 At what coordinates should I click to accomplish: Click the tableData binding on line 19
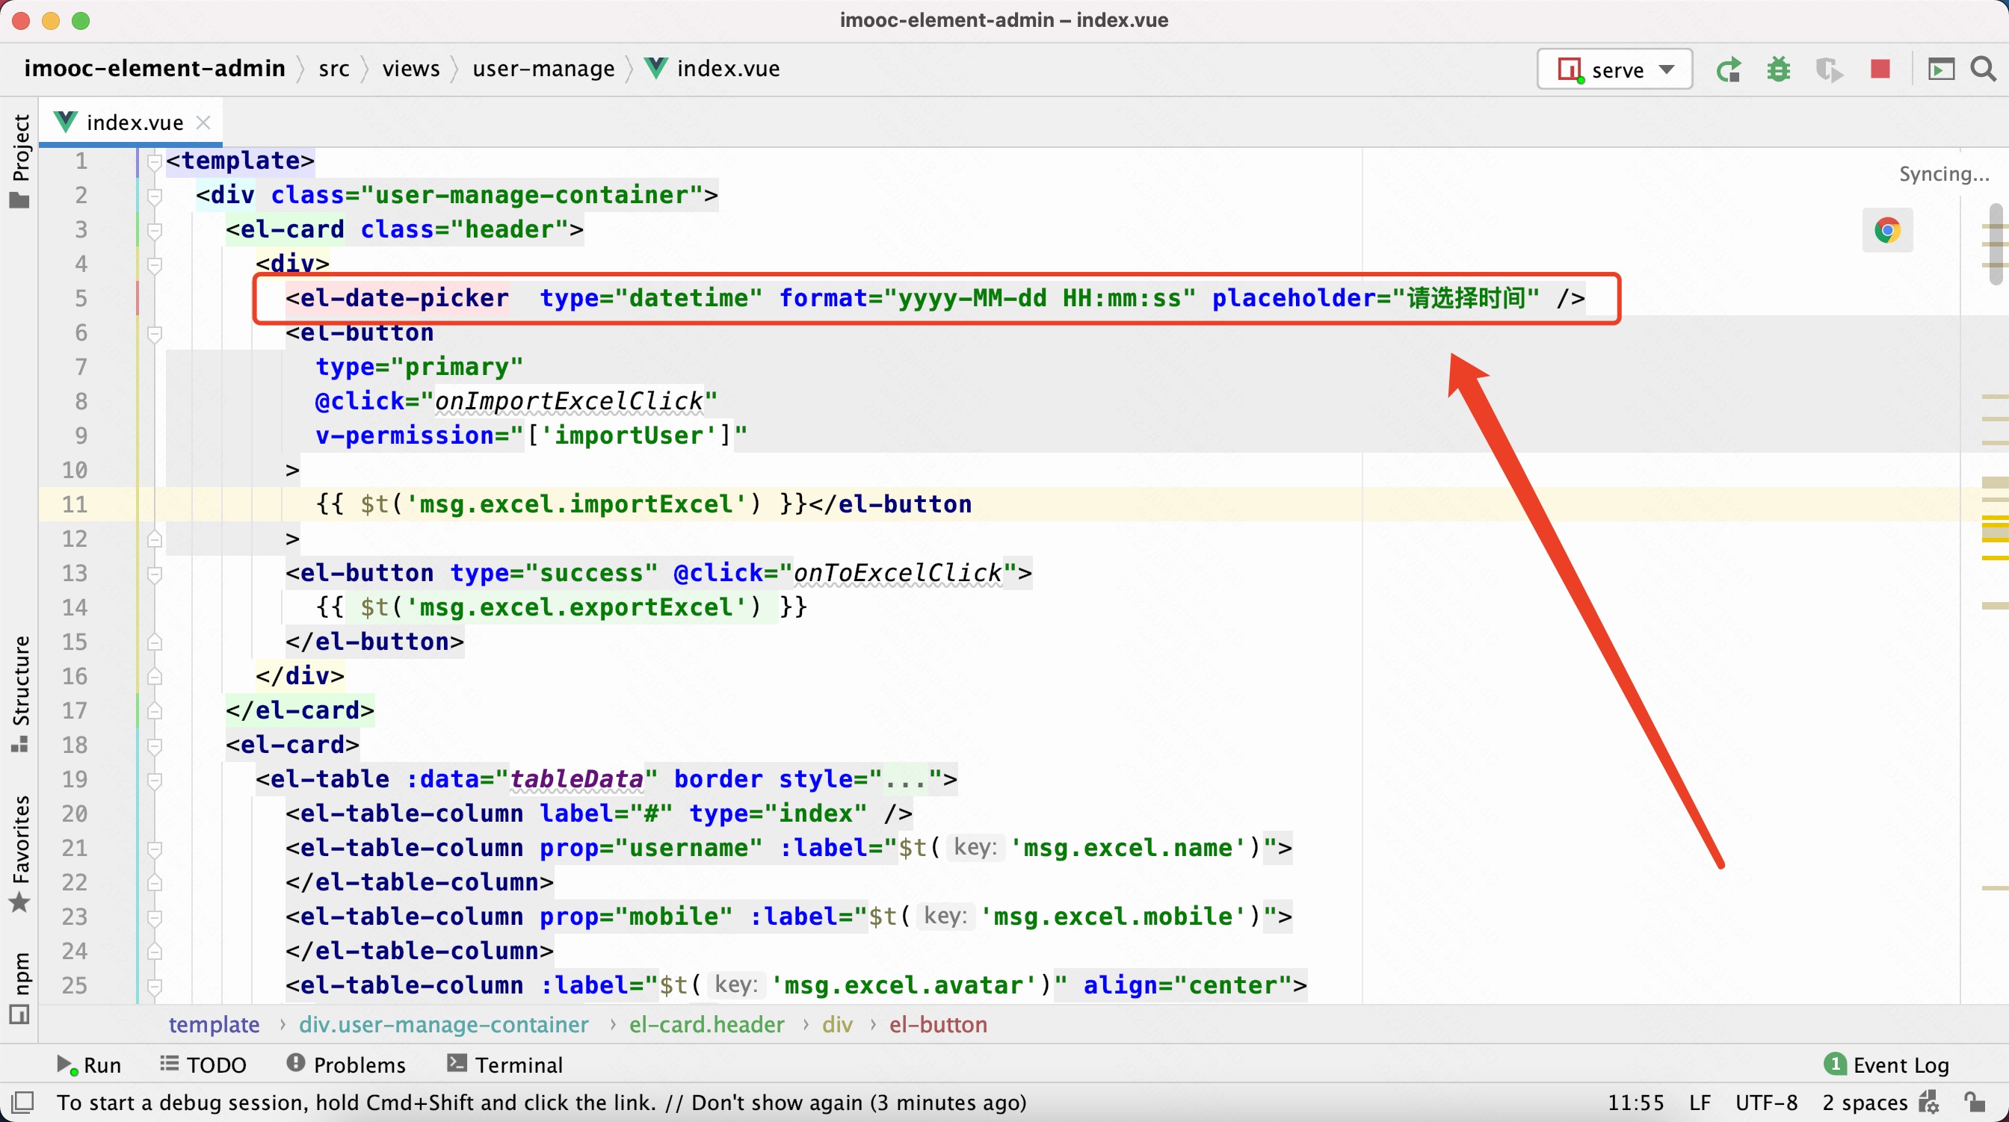pyautogui.click(x=575, y=779)
